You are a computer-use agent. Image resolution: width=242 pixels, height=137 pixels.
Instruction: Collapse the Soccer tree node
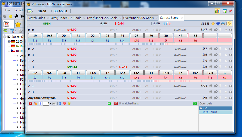(5, 37)
